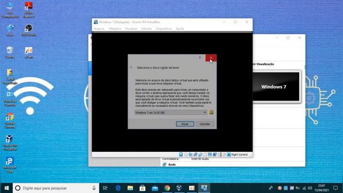
Task: Click the Rede section header in VirtualBox Manager
Action: (x=172, y=165)
